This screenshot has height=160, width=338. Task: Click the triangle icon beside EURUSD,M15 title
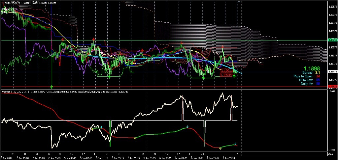pos(3,3)
